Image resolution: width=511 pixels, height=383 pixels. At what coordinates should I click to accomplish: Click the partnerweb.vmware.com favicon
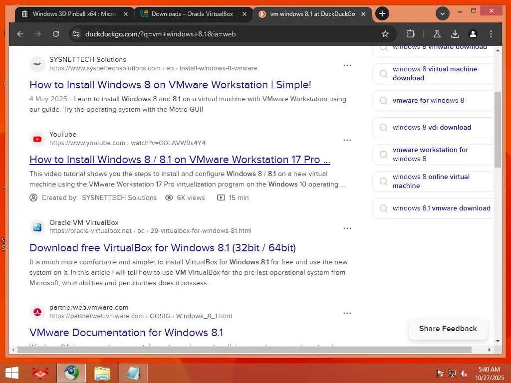[37, 312]
